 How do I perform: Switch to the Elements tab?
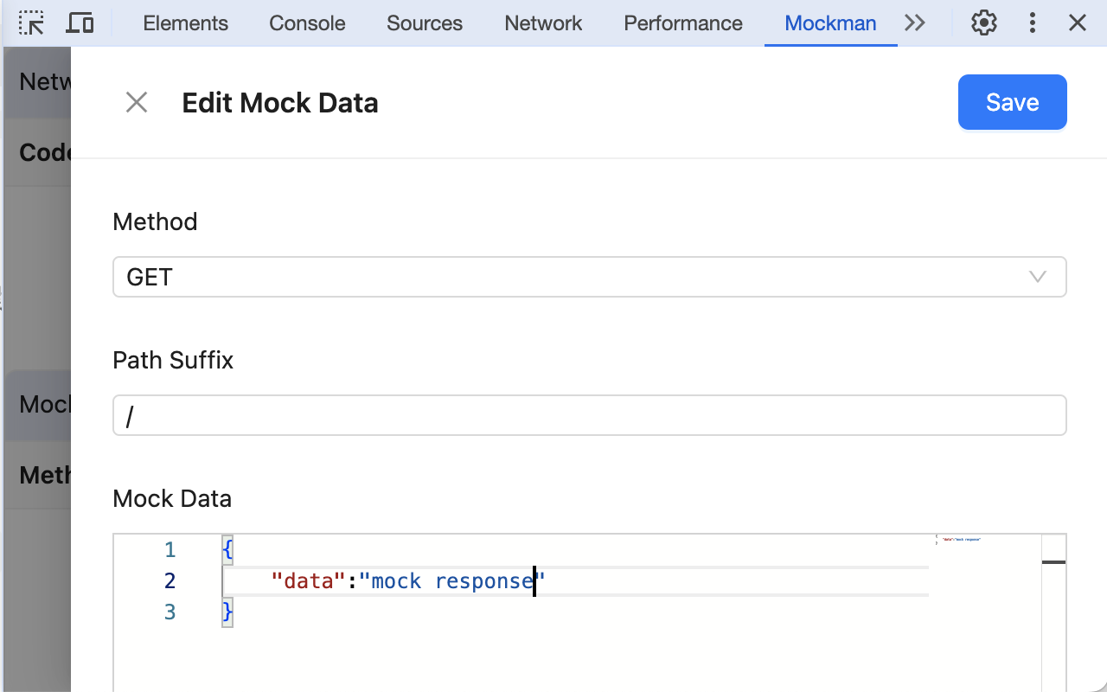coord(186,23)
